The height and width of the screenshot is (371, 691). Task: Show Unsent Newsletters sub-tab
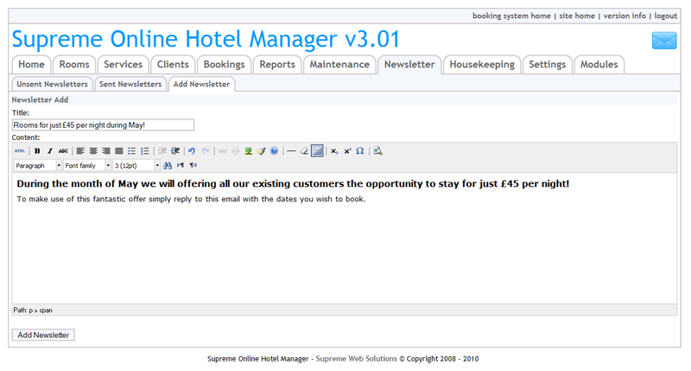click(x=52, y=84)
